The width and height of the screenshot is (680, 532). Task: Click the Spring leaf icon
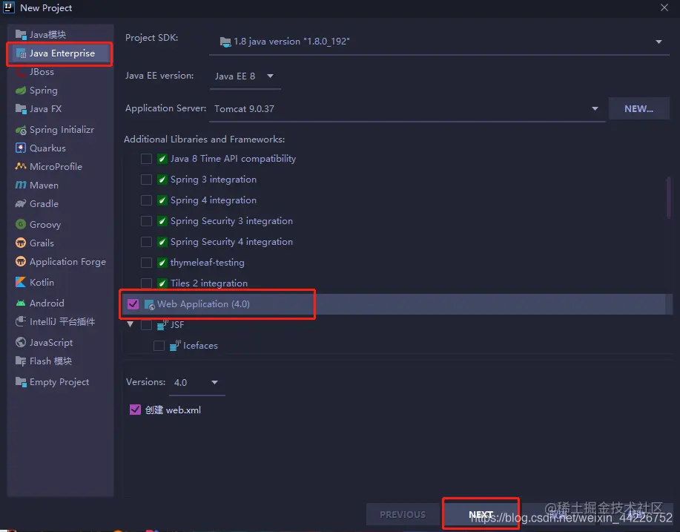[x=21, y=91]
